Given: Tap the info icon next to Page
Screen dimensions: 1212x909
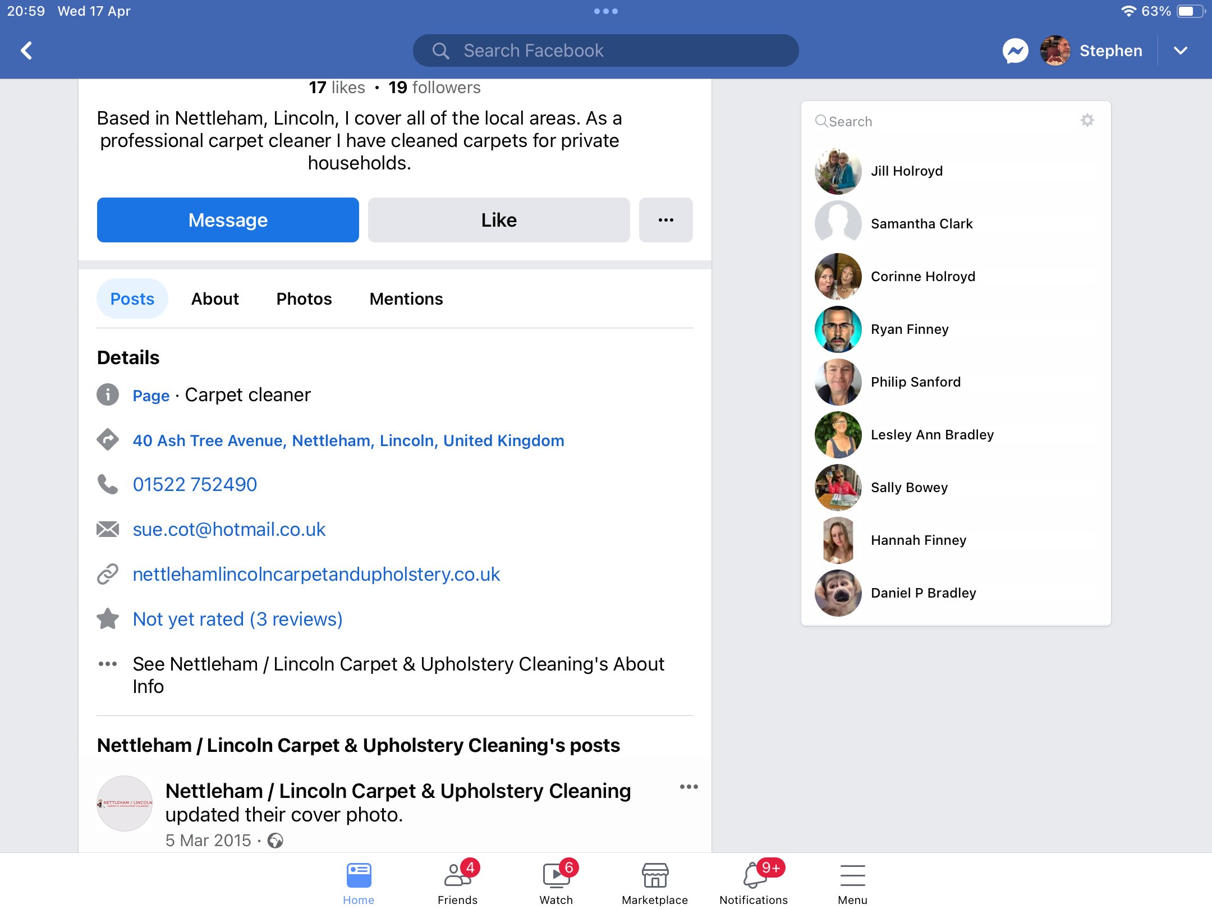Looking at the screenshot, I should (x=108, y=394).
